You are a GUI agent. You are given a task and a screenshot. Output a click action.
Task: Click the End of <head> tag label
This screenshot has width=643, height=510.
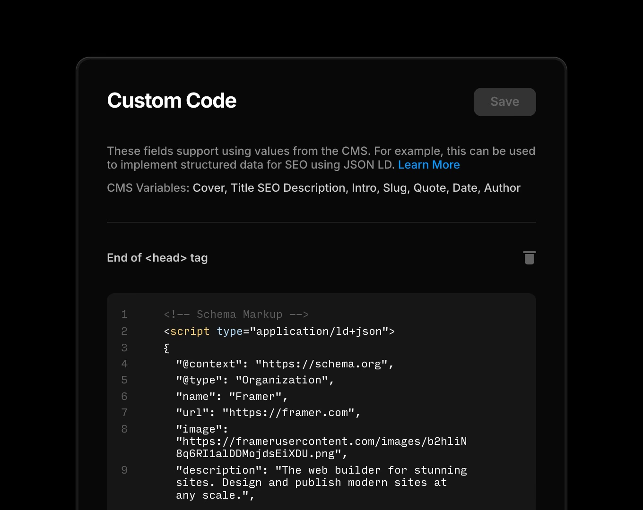[x=157, y=258]
